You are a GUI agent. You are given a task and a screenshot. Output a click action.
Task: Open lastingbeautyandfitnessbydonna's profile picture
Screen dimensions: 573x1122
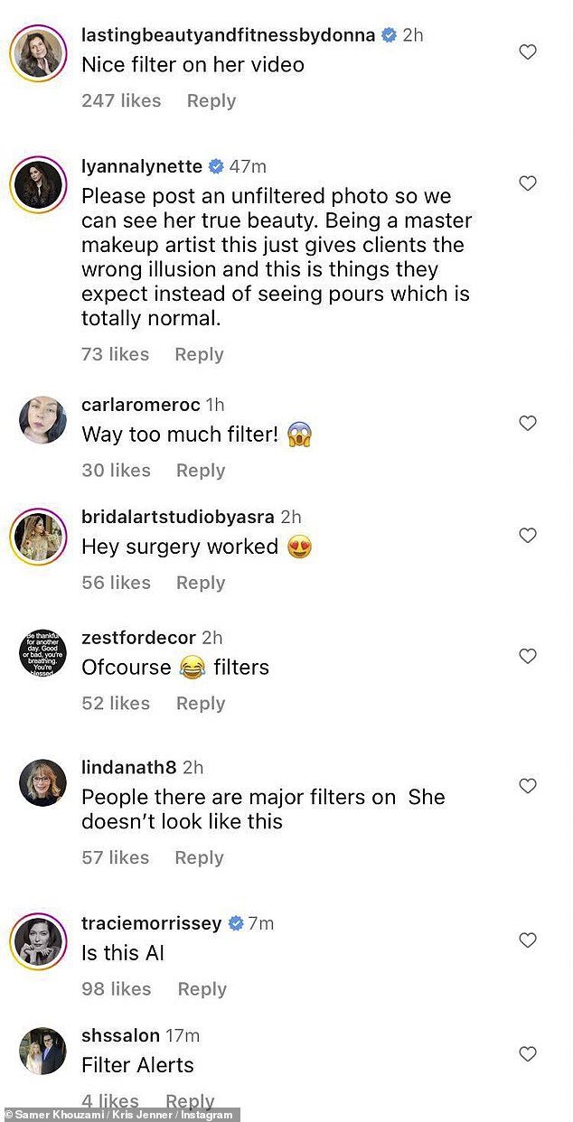pos(38,52)
